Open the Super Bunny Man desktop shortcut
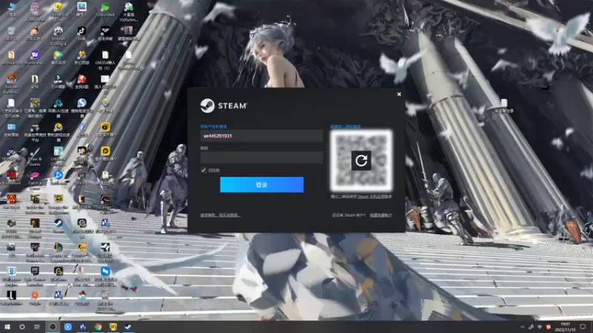Screen dimensions: 593x333 click(35, 11)
